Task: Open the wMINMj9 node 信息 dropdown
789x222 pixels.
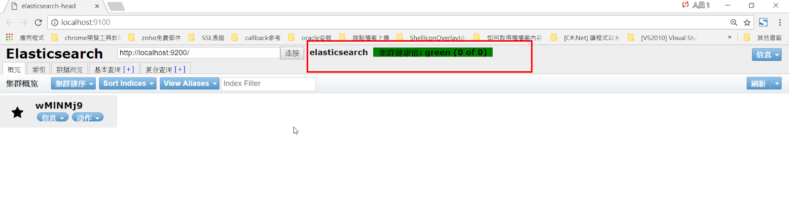Action: [x=53, y=117]
